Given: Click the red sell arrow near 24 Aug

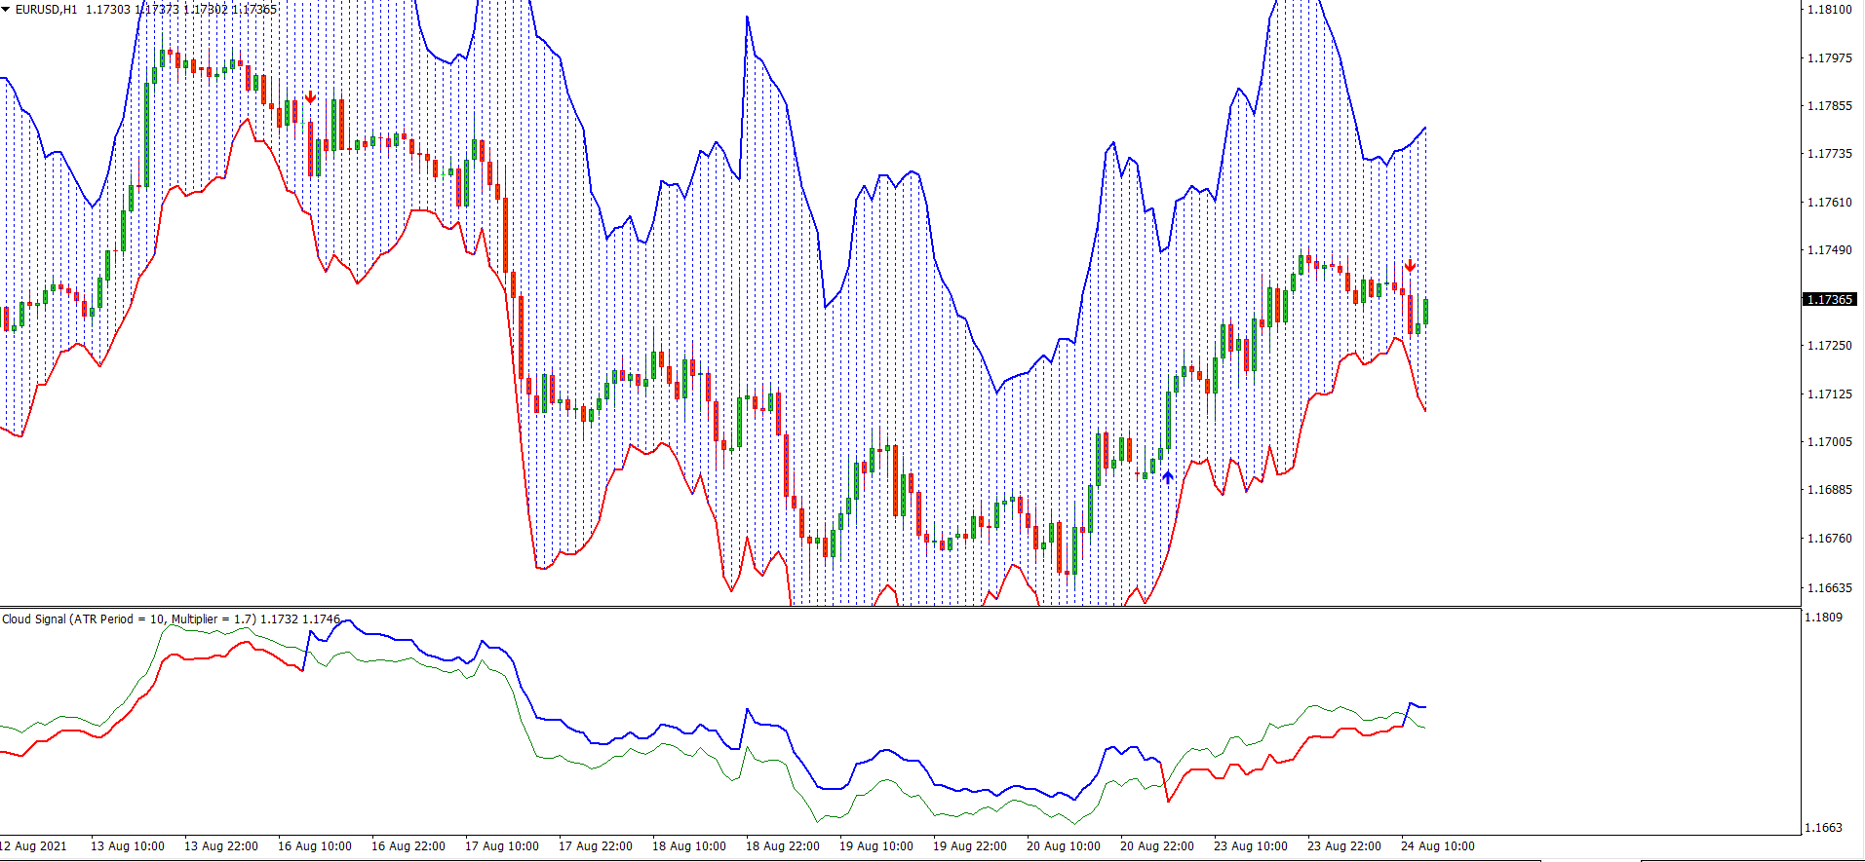Looking at the screenshot, I should click(x=1410, y=266).
